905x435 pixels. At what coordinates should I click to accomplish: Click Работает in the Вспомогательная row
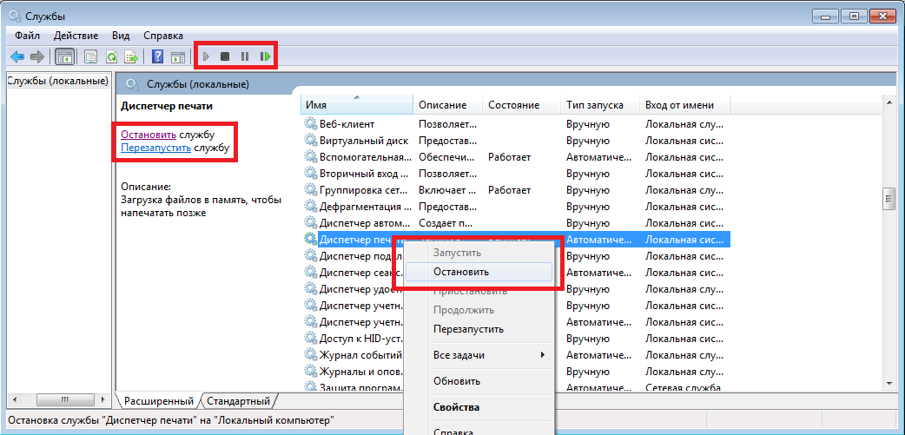(509, 157)
